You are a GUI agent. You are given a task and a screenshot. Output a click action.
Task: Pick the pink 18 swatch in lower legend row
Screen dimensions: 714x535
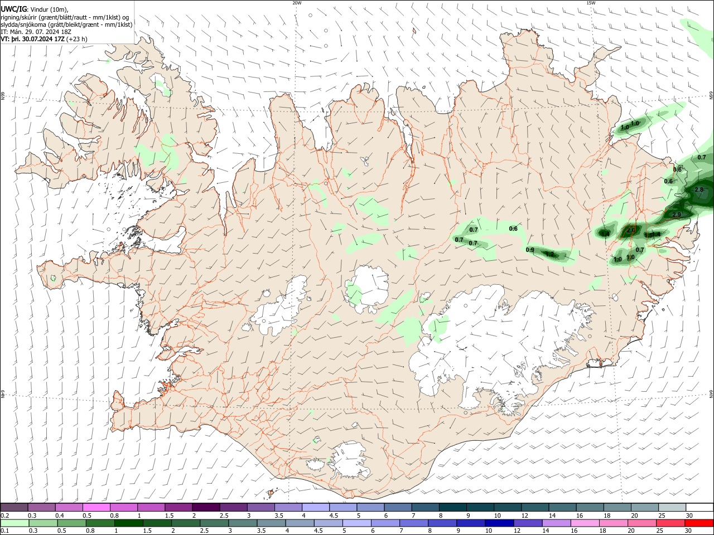click(x=613, y=523)
